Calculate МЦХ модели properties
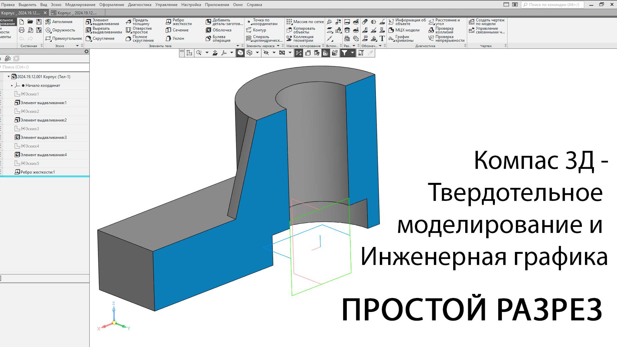This screenshot has width=617, height=347. click(404, 30)
